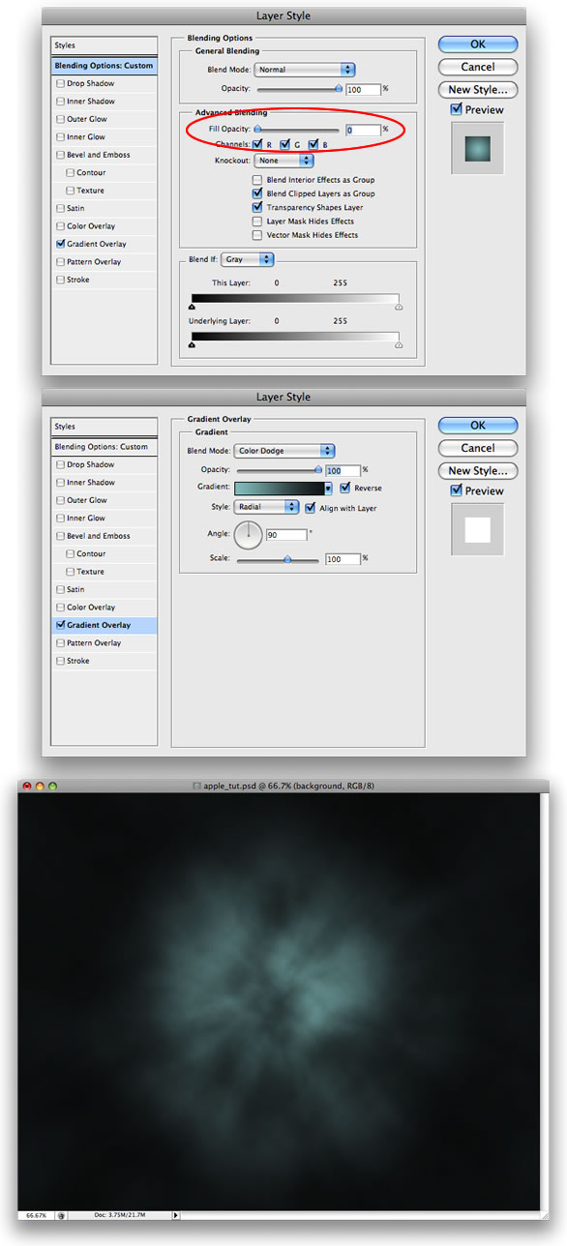
Task: Click the Angle input field showing 90
Action: click(286, 534)
